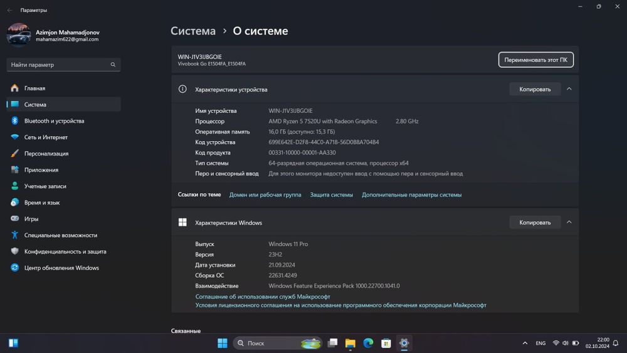Click the Конфиденциальность и защита shield icon

(15, 251)
